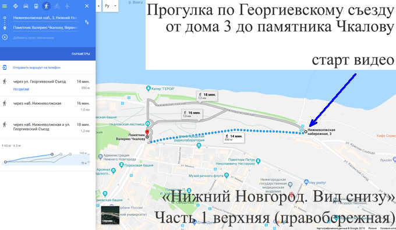Screen dimensions: 396x230
Task: Open the Ру language dropdown
Action: coord(111,6)
